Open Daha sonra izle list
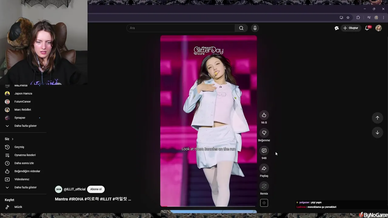Screen dimensions: 388x218 point(23,163)
